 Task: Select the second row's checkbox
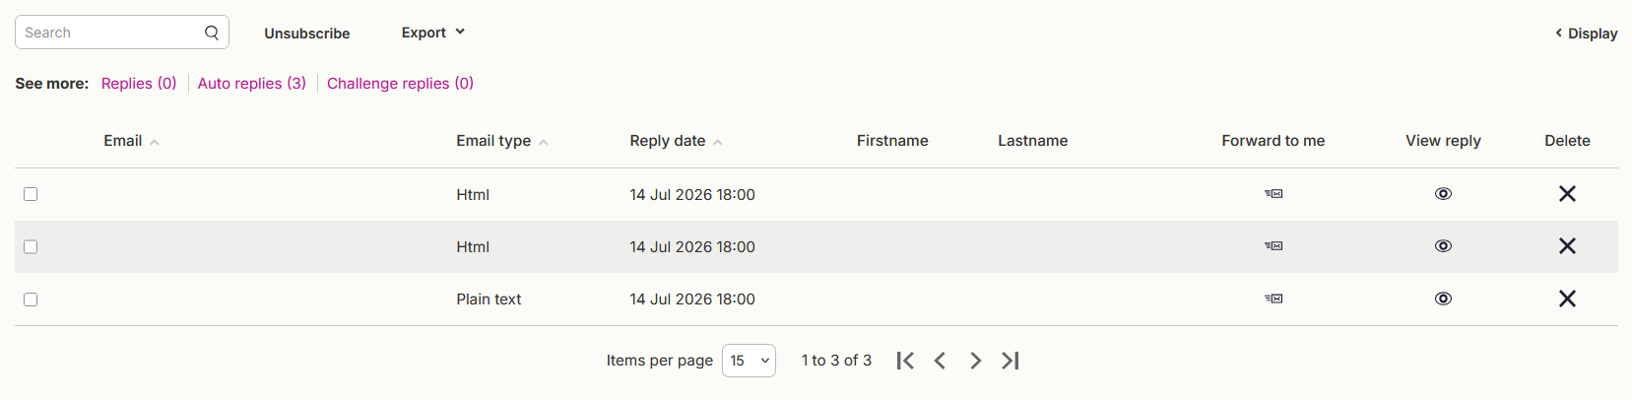click(x=31, y=246)
